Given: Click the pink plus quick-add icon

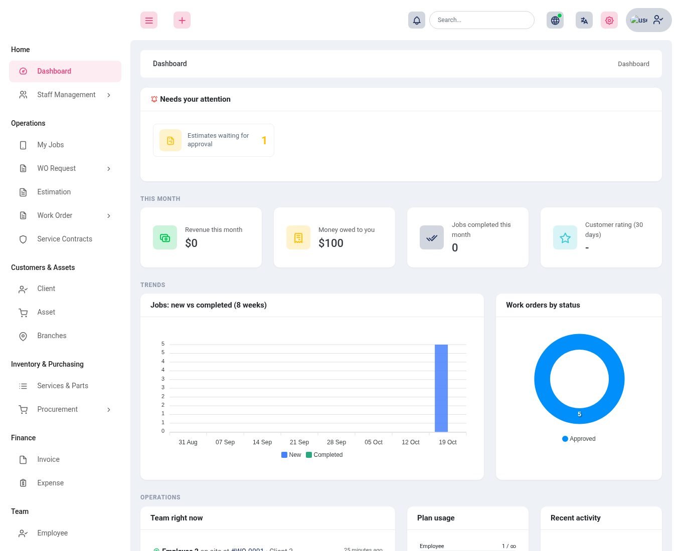Looking at the screenshot, I should coord(182,20).
